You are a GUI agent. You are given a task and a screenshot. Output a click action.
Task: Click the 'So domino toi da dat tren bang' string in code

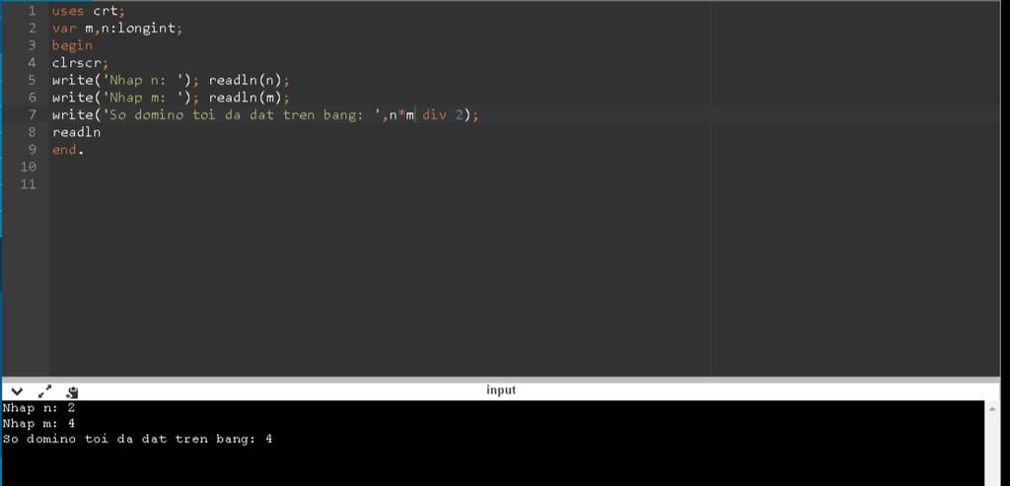tap(242, 115)
